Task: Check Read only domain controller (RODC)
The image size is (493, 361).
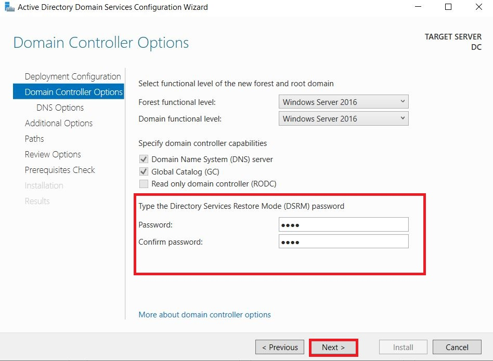Action: click(x=144, y=184)
